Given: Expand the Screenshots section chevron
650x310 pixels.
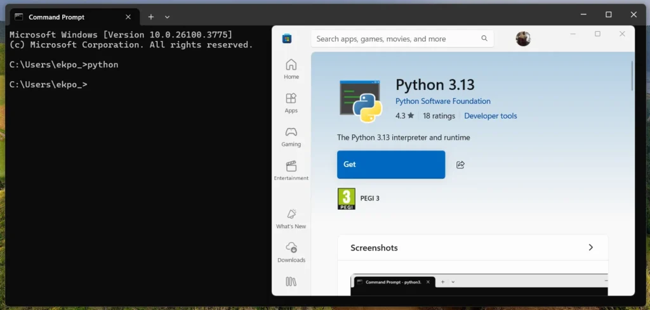Looking at the screenshot, I should [591, 247].
